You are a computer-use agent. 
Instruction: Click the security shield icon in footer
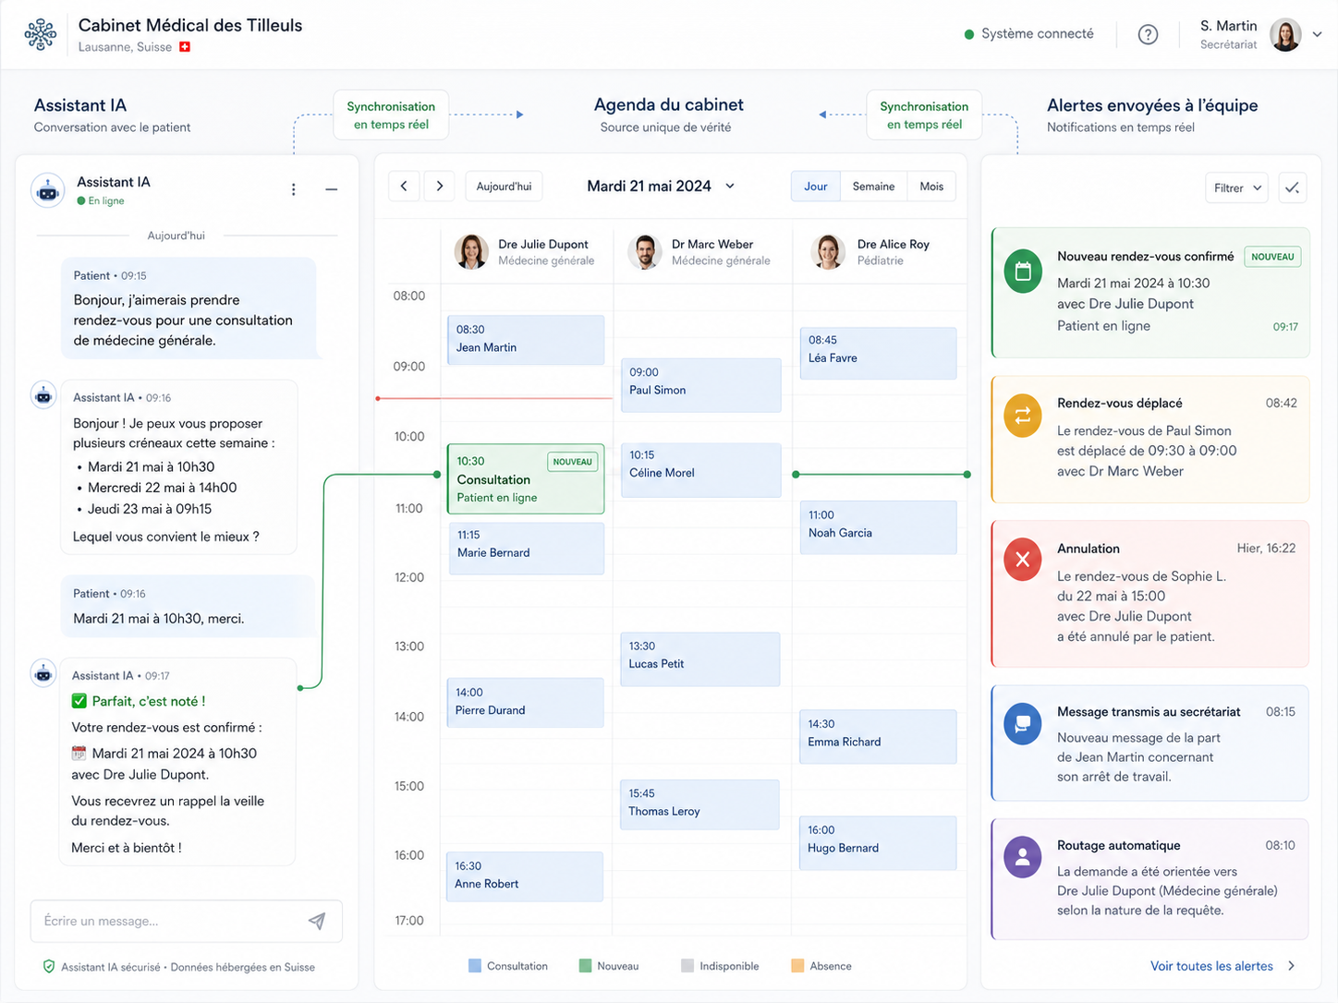49,967
